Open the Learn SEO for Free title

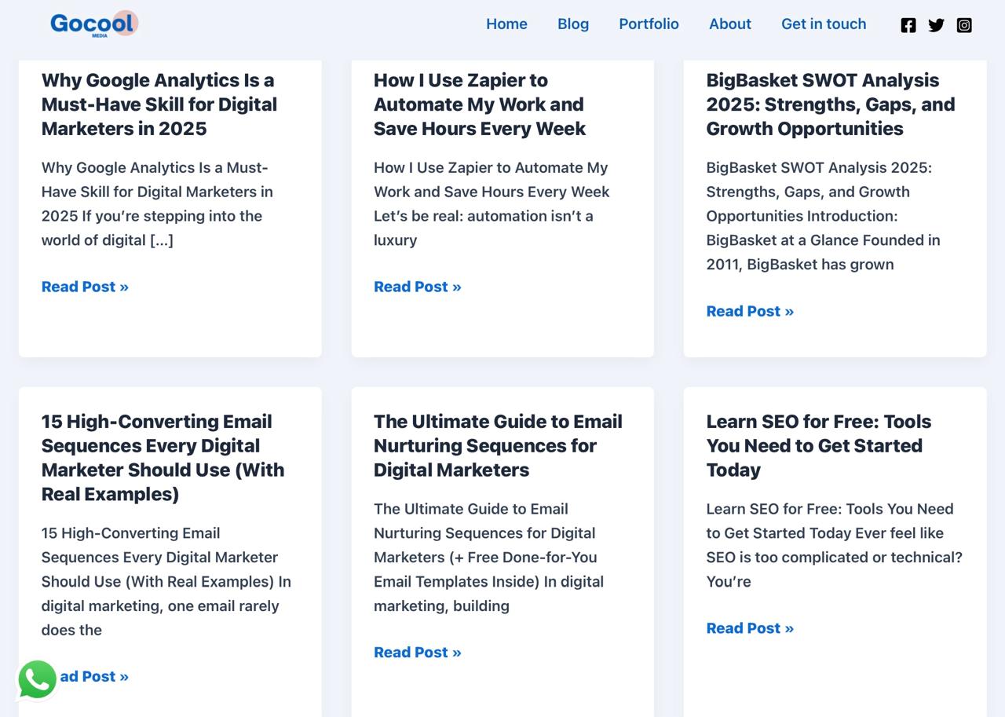818,445
